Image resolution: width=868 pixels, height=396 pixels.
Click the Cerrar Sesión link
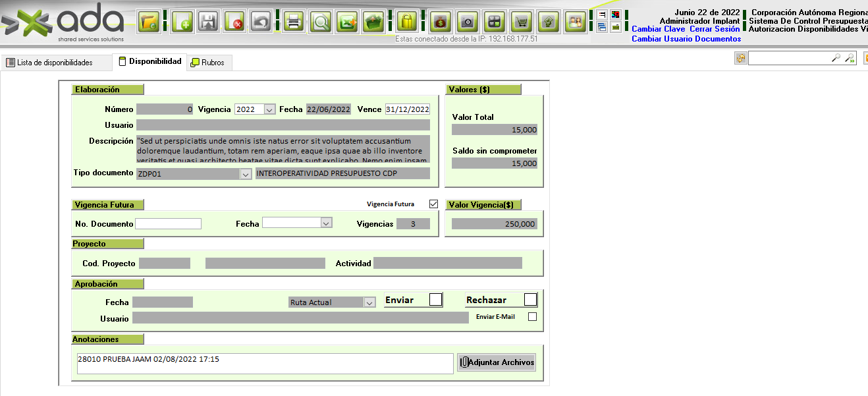715,29
